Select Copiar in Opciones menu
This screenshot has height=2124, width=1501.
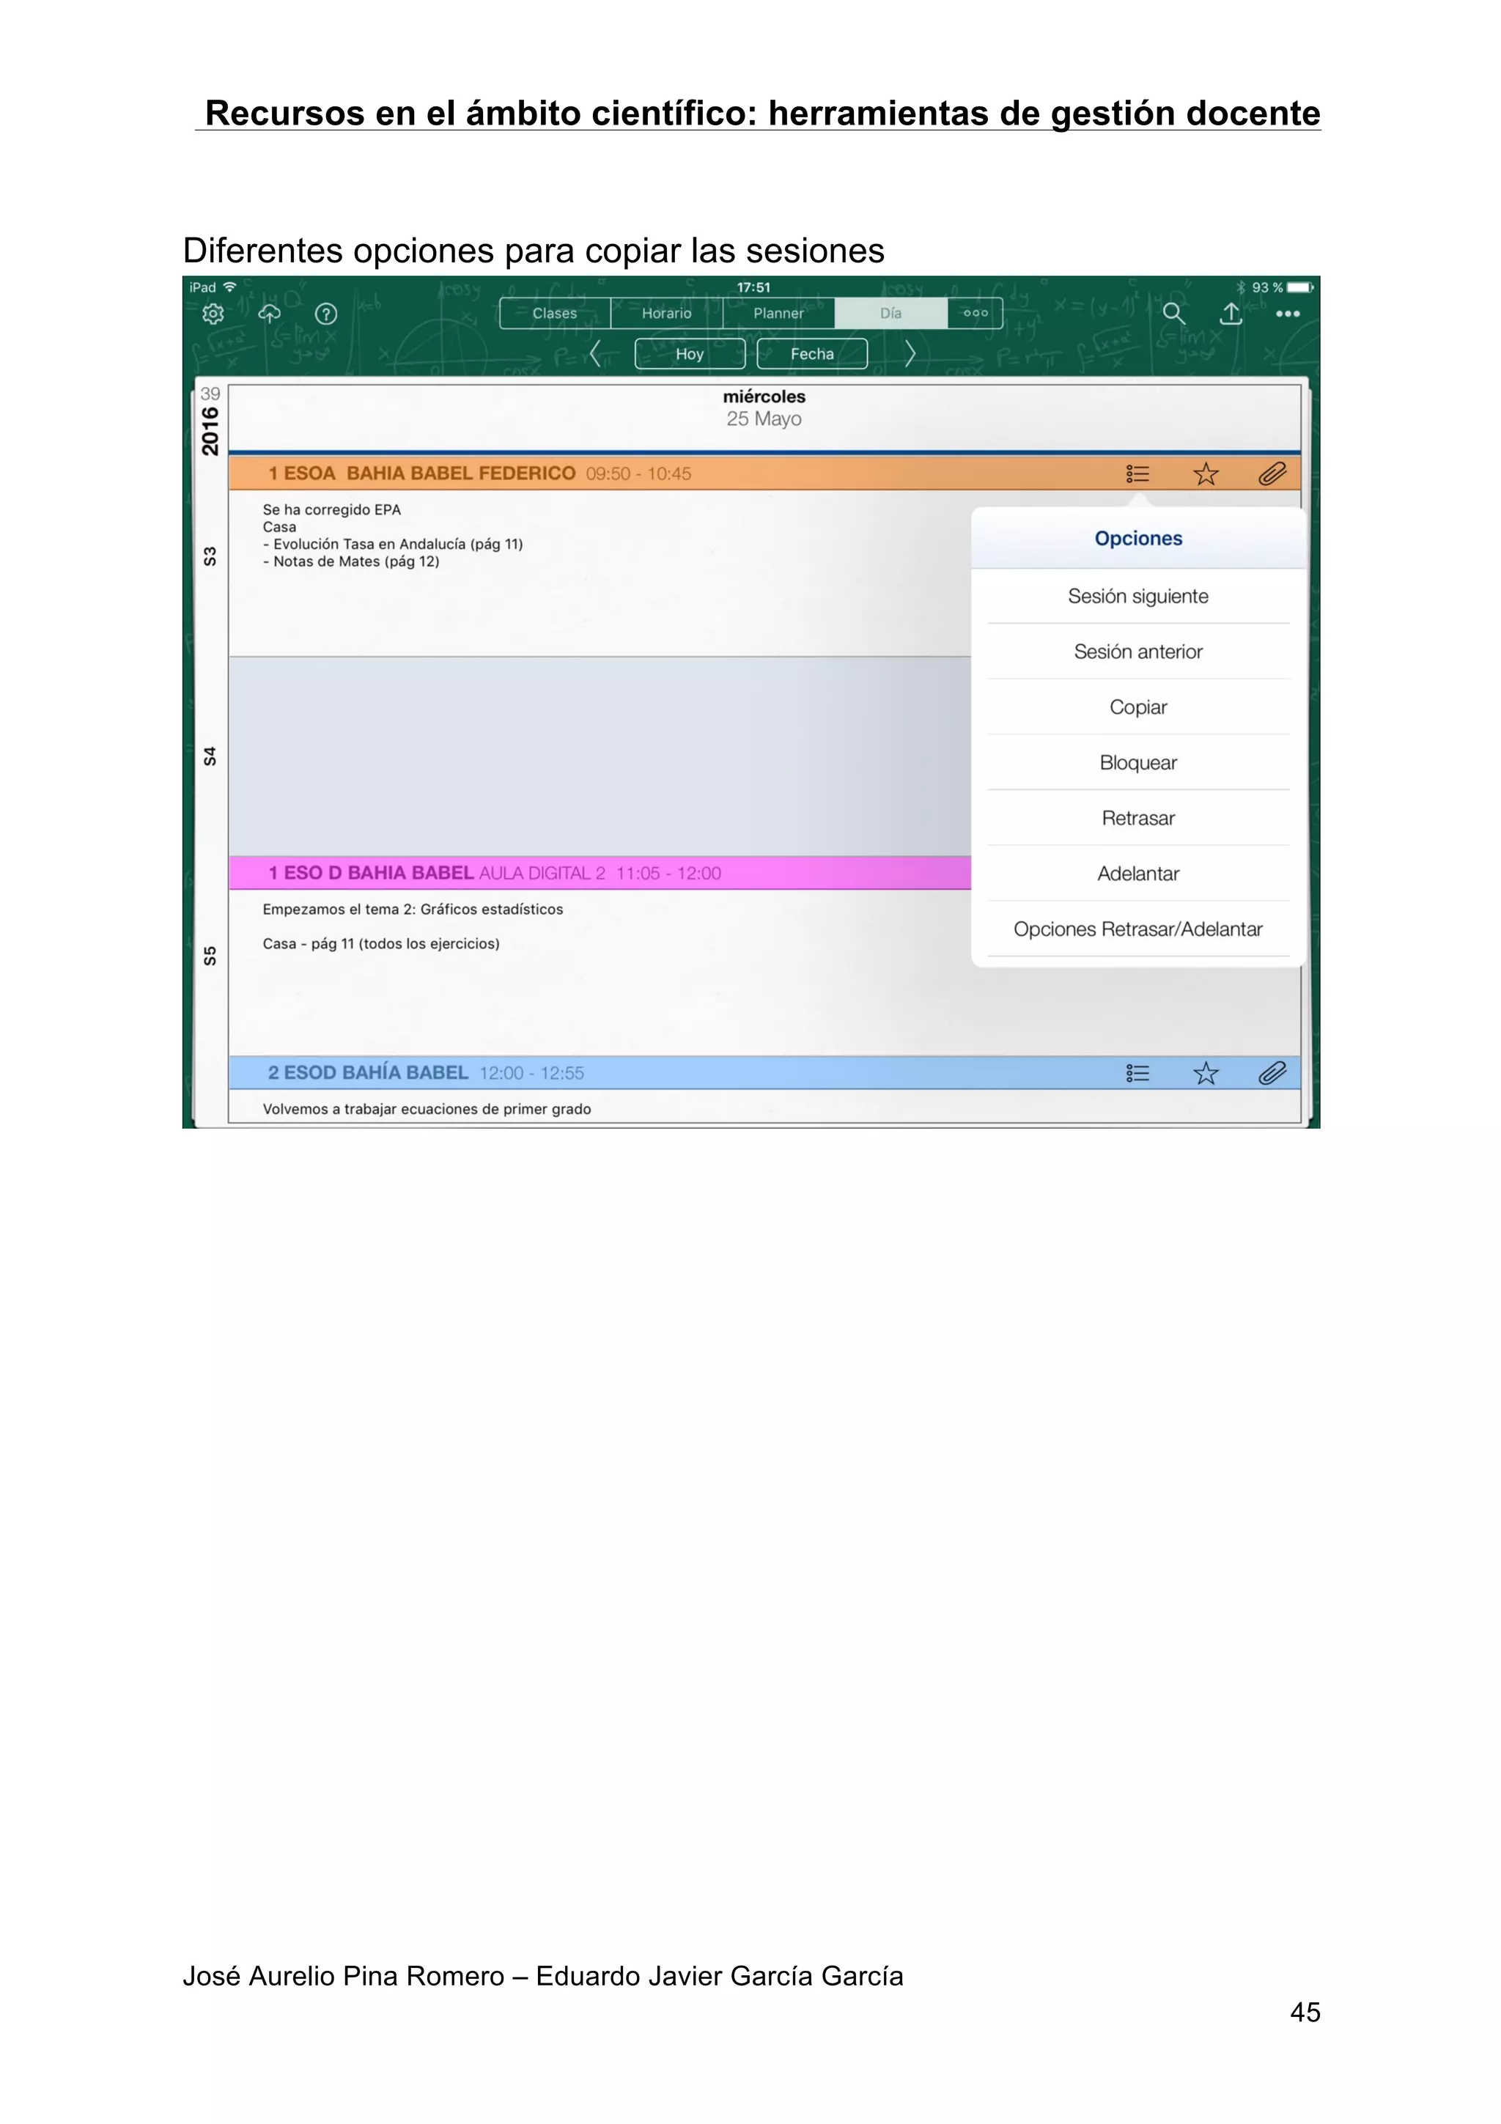coord(1137,707)
